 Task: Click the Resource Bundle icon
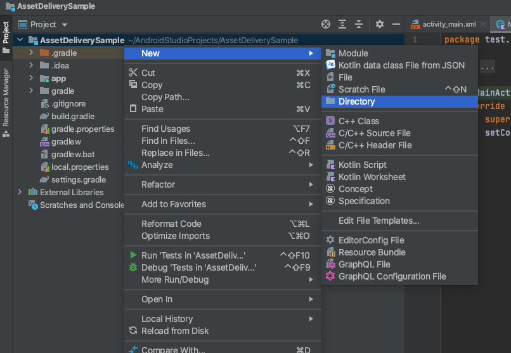pos(330,252)
